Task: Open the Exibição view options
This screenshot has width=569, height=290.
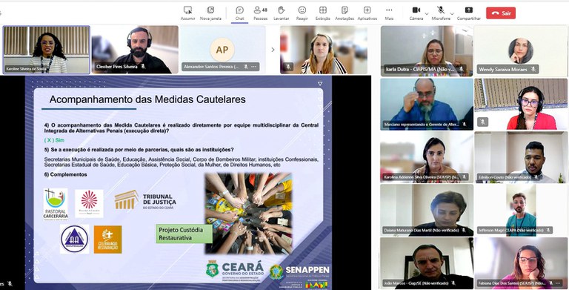Action: (322, 13)
